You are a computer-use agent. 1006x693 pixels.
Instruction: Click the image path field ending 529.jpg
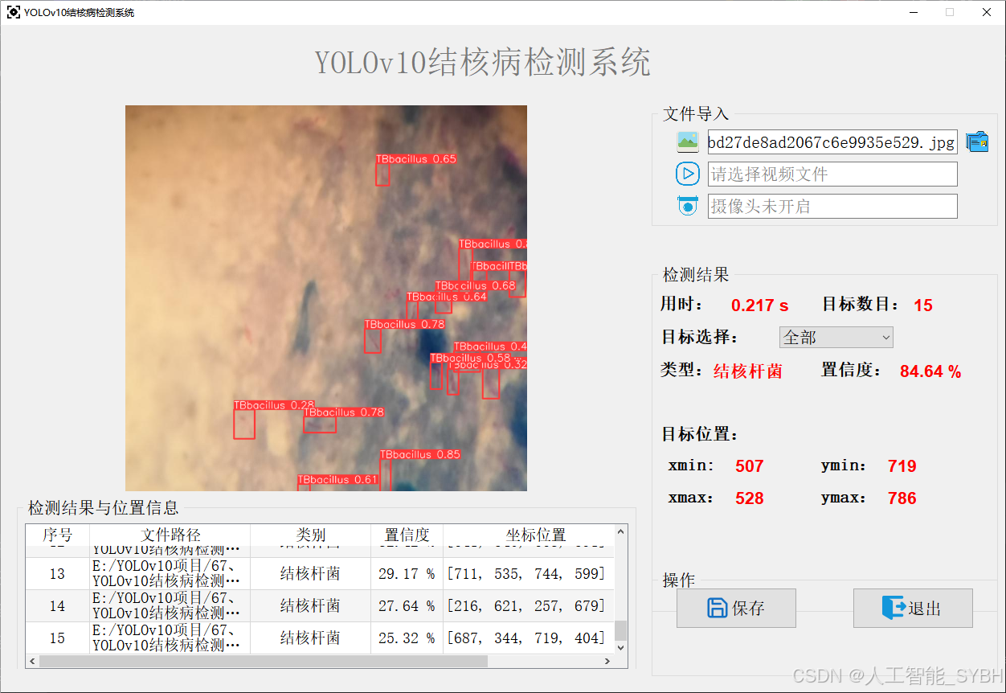point(832,142)
